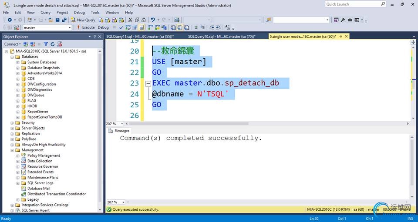This screenshot has width=418, height=222.
Task: Click the Parse checkmark icon
Action: pyautogui.click(x=121, y=27)
